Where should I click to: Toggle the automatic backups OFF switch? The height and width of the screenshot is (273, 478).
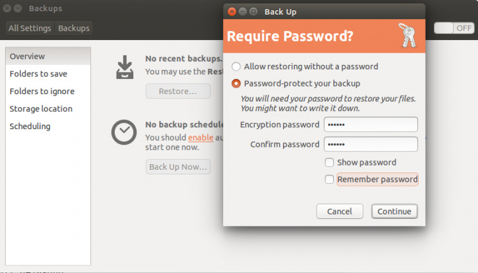454,28
